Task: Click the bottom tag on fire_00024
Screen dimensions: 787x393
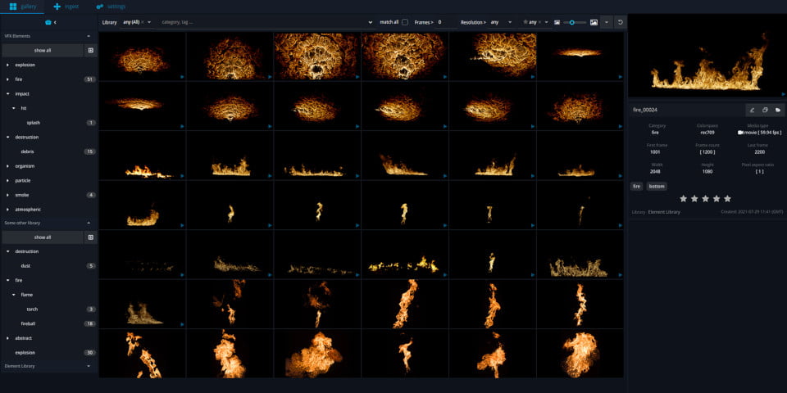Action: (x=657, y=186)
